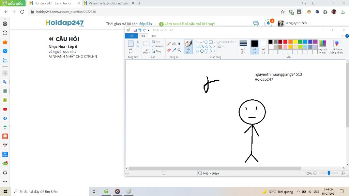Click the Windows taskbar search box
The height and width of the screenshot is (196, 349).
(x=50, y=191)
